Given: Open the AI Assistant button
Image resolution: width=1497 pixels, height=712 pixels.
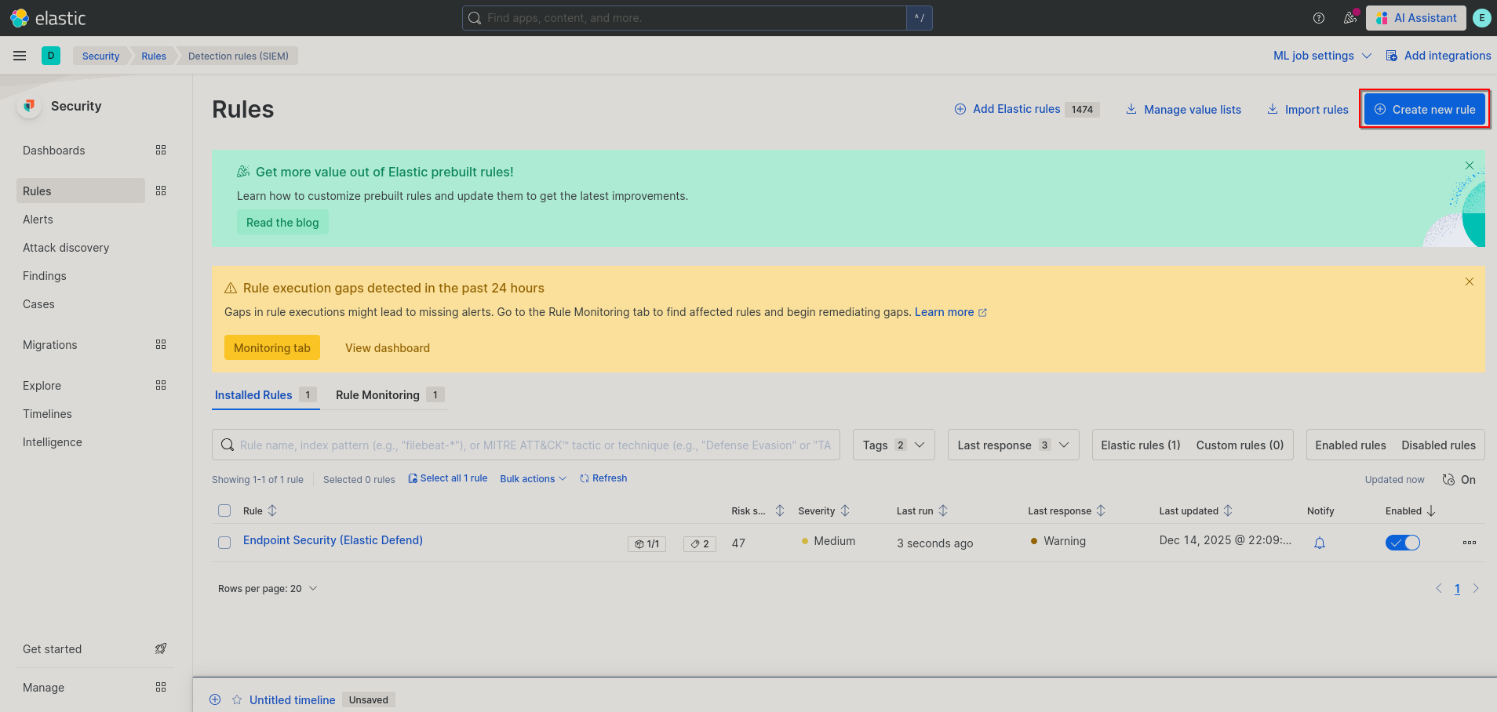Looking at the screenshot, I should tap(1416, 18).
